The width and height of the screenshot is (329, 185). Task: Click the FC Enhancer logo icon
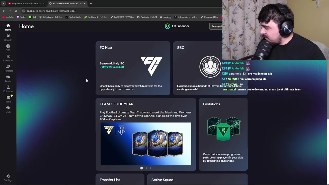[x=168, y=26]
